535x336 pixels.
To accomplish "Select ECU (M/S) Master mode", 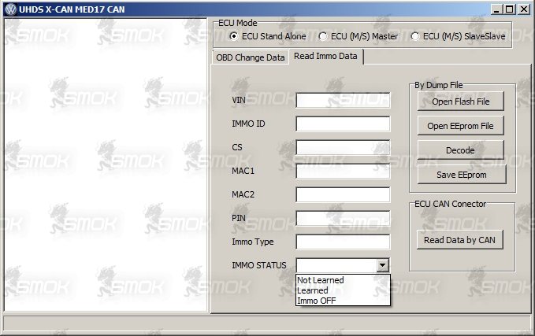I will pos(358,36).
